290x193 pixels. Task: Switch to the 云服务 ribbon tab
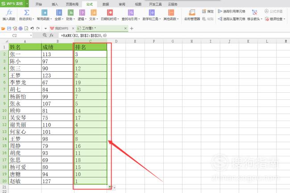click(173, 4)
